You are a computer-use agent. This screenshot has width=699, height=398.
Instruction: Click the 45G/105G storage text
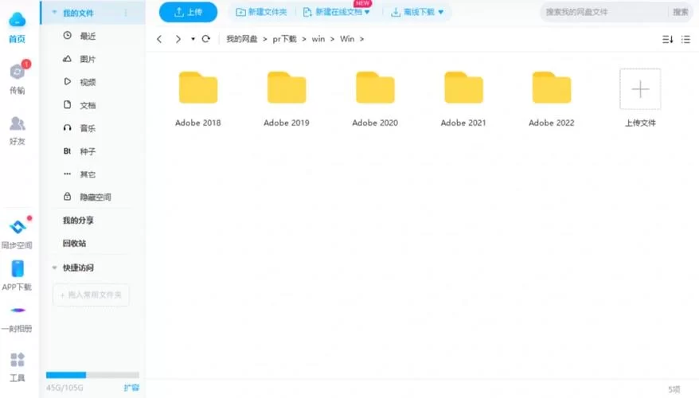click(x=64, y=388)
